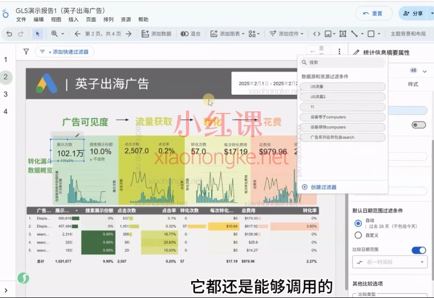
Task: Choose the filter named 11
Action: pyautogui.click(x=343, y=107)
